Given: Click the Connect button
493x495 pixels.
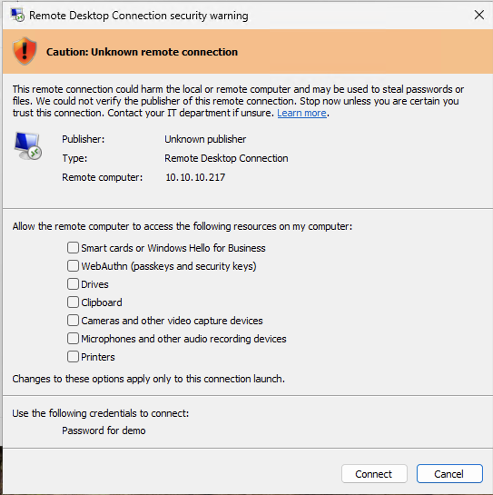Looking at the screenshot, I should 374,474.
